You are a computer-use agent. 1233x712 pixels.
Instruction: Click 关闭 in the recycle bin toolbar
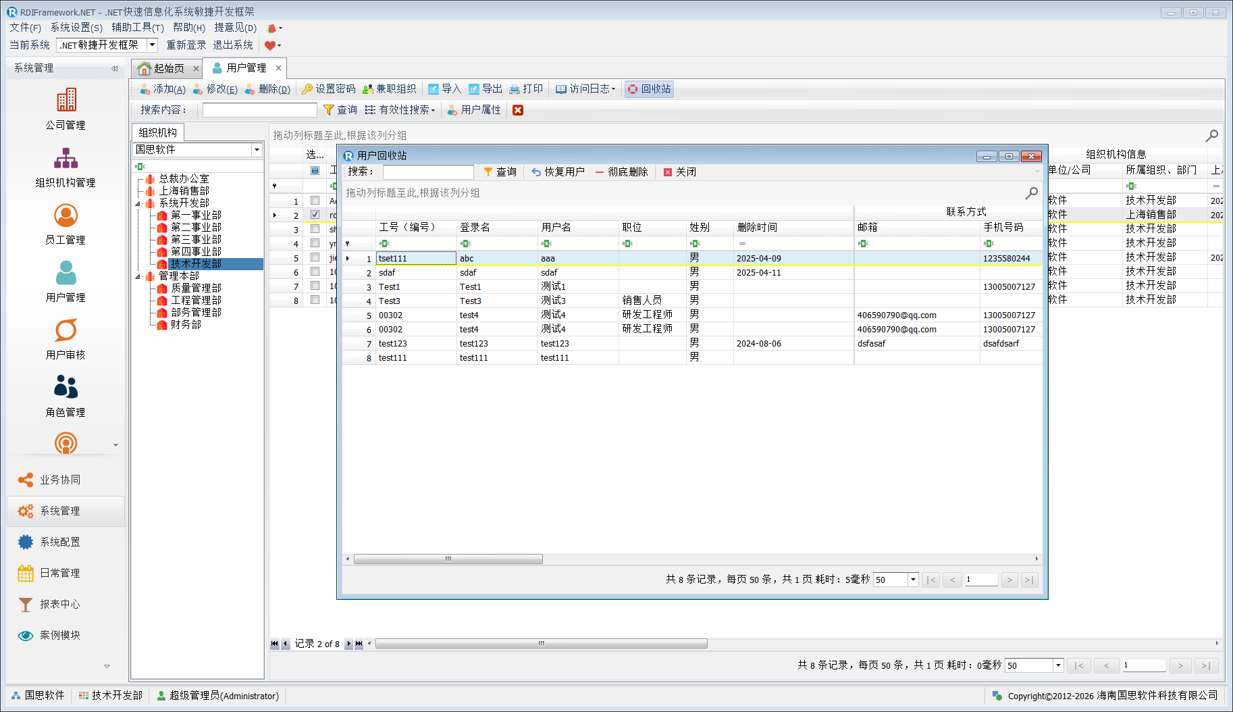pos(680,172)
